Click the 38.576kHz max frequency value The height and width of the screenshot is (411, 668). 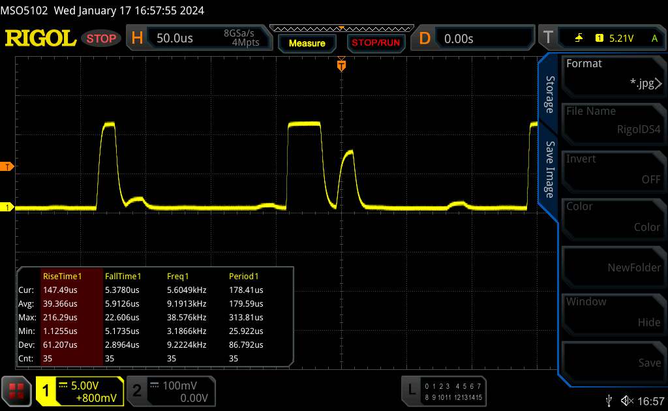pos(187,317)
